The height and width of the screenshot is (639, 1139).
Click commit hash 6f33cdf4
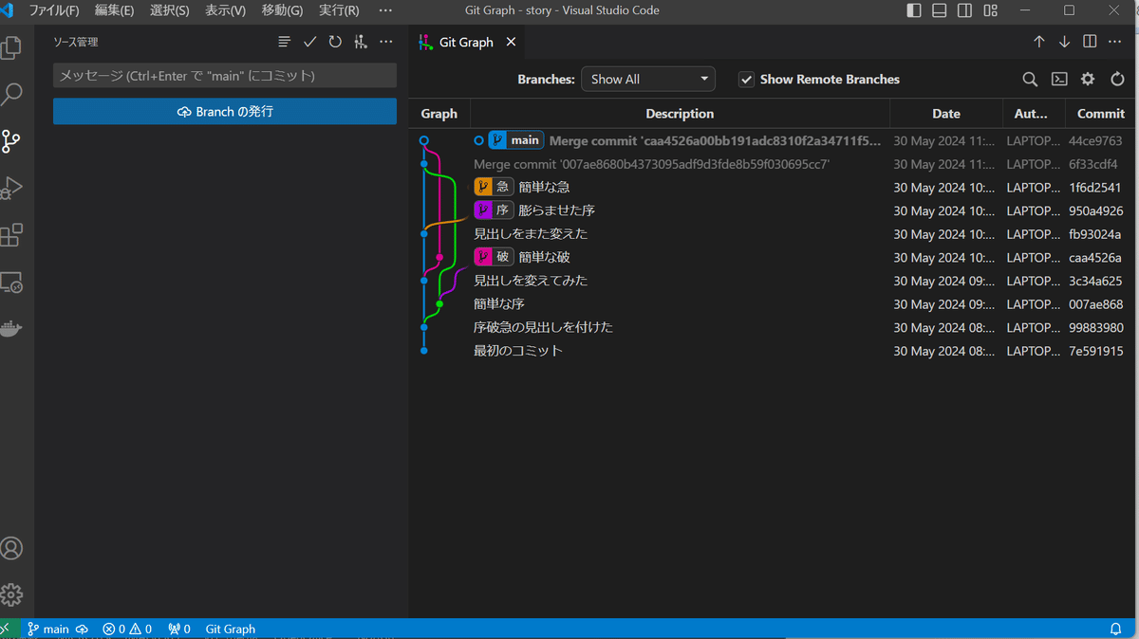1095,164
